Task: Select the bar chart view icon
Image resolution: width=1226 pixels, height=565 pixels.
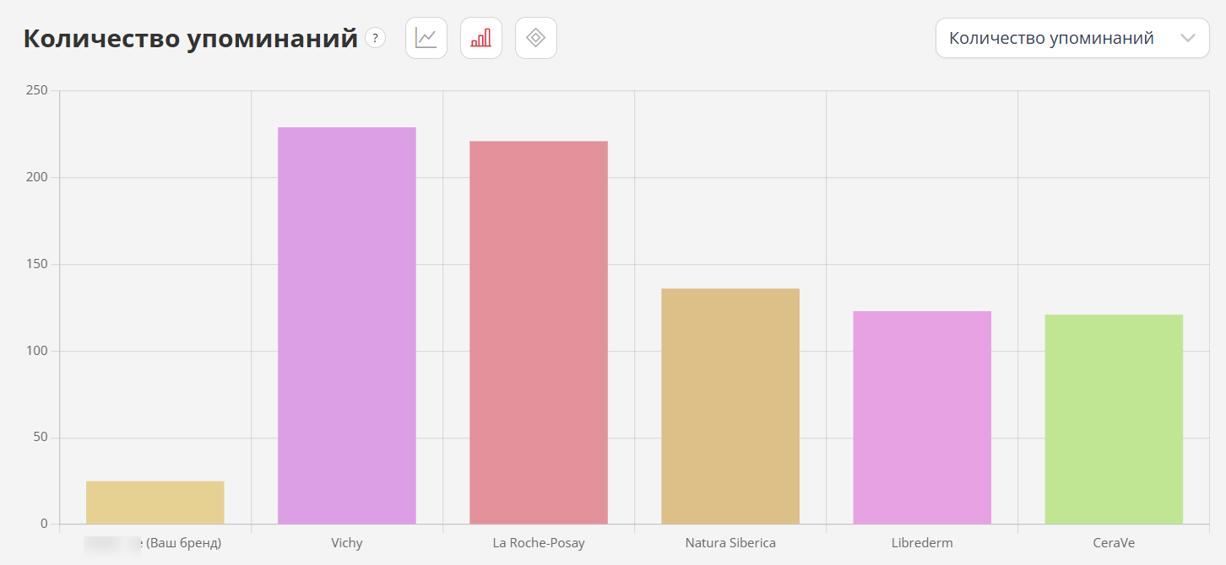Action: pyautogui.click(x=481, y=38)
